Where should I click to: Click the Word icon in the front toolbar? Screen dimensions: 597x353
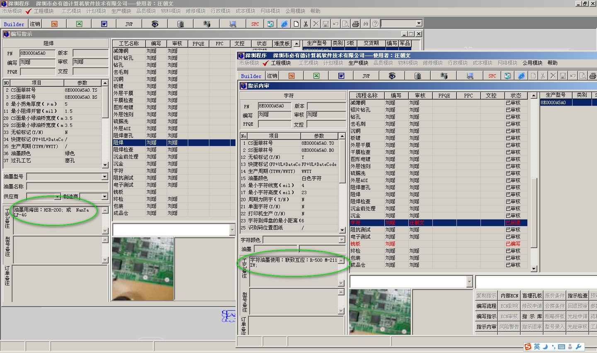coord(341,76)
